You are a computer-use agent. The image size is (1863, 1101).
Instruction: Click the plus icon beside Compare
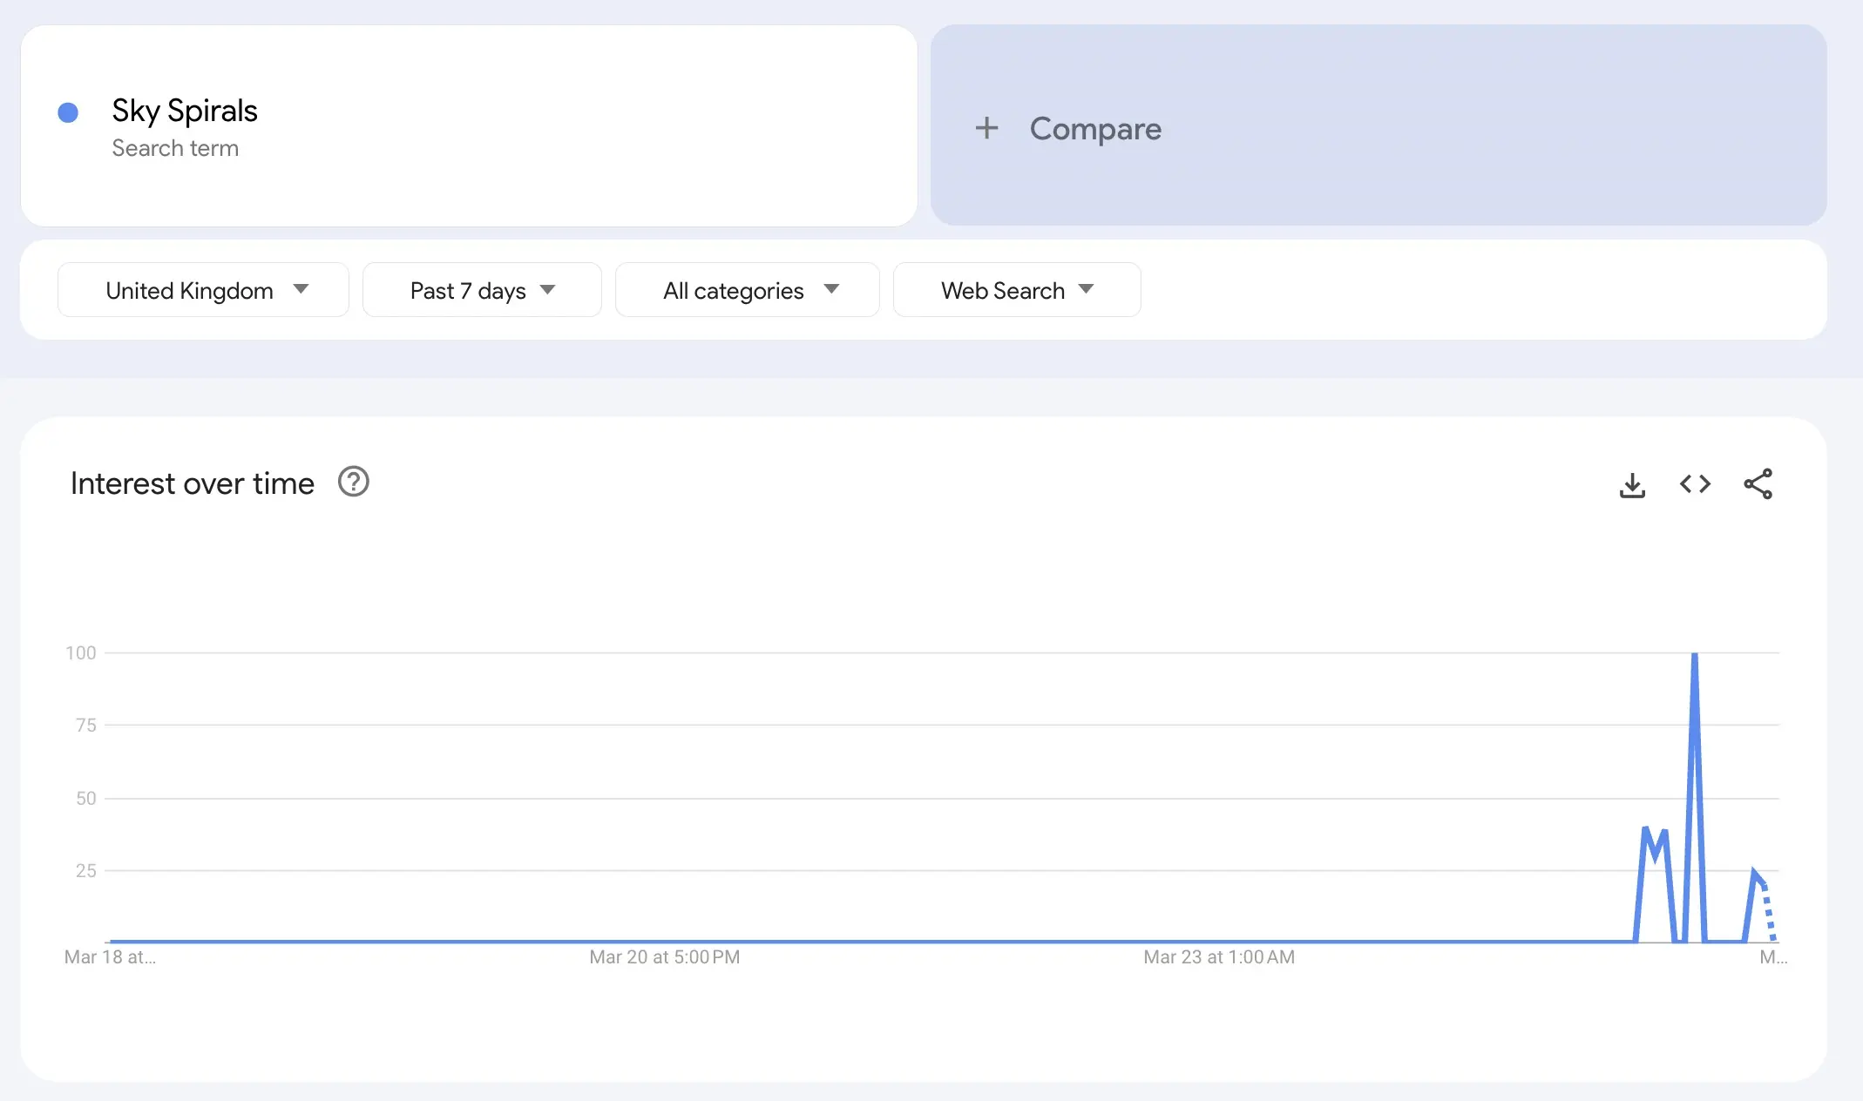(x=986, y=128)
